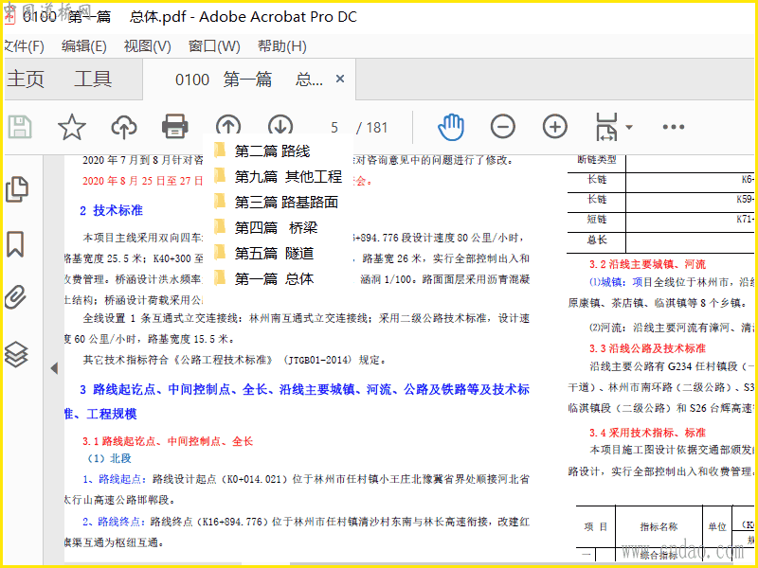This screenshot has height=568, width=758.
Task: Open the 视图(V) menu
Action: click(x=148, y=46)
